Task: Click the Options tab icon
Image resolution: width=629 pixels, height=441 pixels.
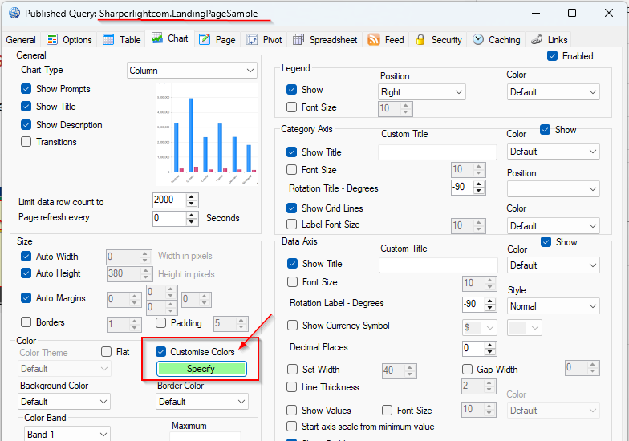Action: point(52,40)
